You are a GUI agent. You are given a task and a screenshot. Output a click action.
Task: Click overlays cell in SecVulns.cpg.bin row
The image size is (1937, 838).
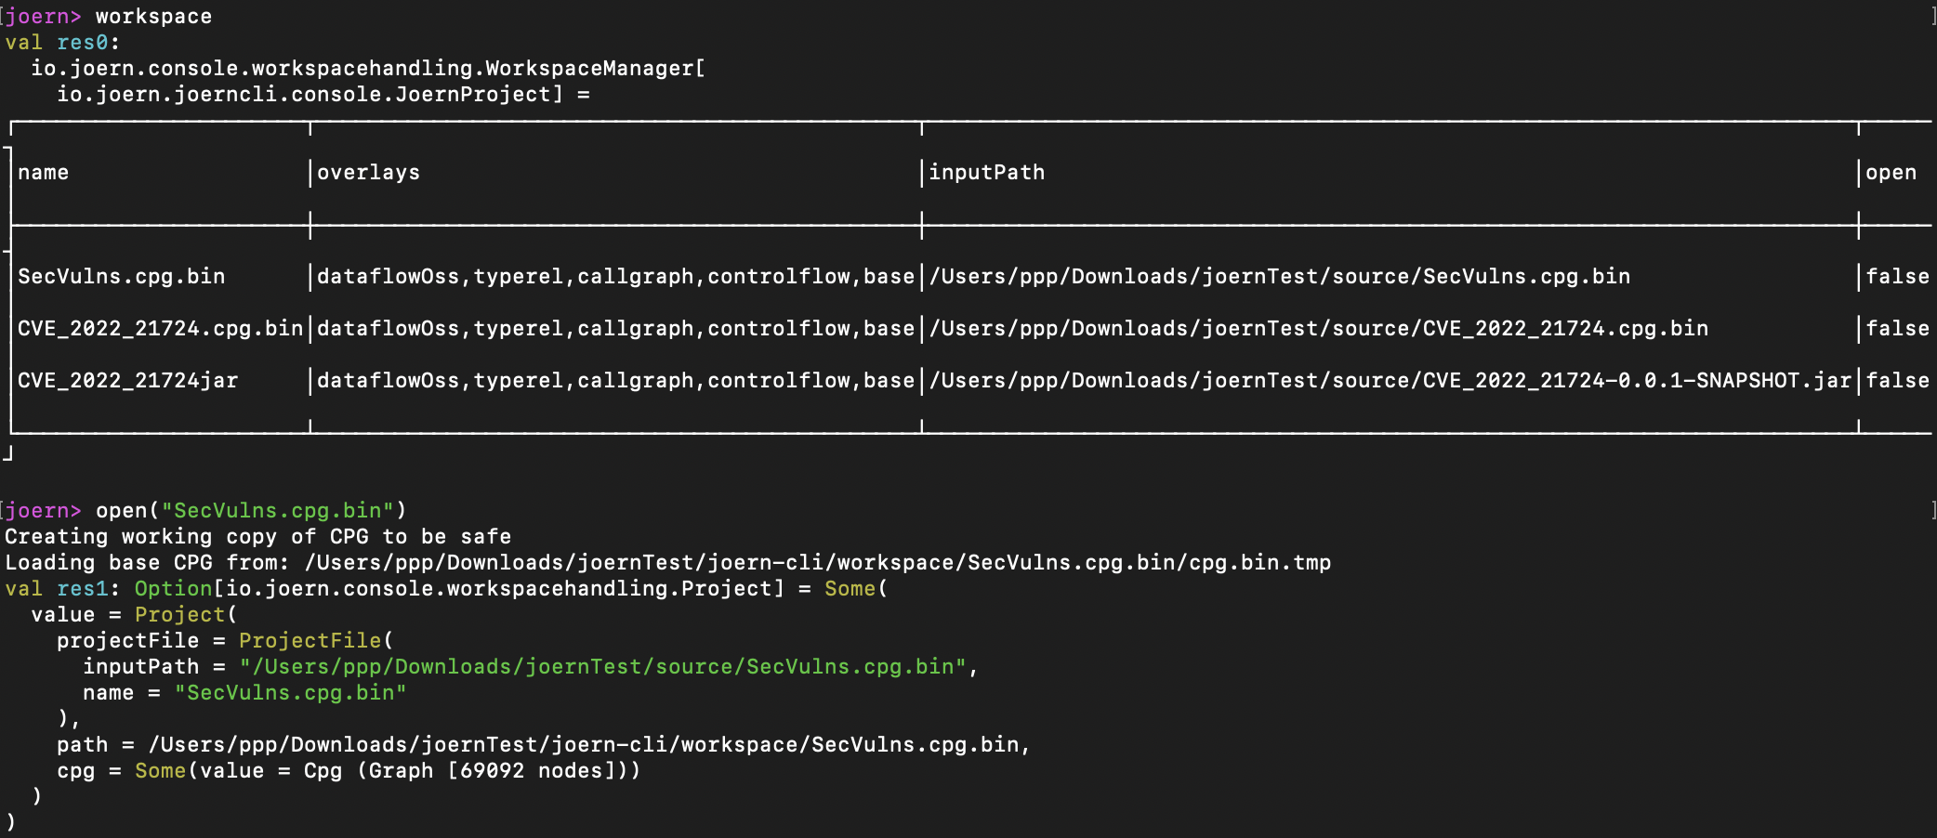615,277
